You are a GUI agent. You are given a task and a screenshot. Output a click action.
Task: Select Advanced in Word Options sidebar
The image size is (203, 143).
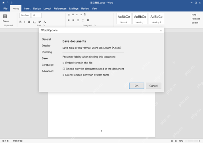tap(48, 71)
